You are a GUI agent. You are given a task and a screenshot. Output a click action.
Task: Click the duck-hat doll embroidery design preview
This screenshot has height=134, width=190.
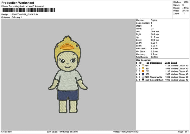click(x=68, y=75)
